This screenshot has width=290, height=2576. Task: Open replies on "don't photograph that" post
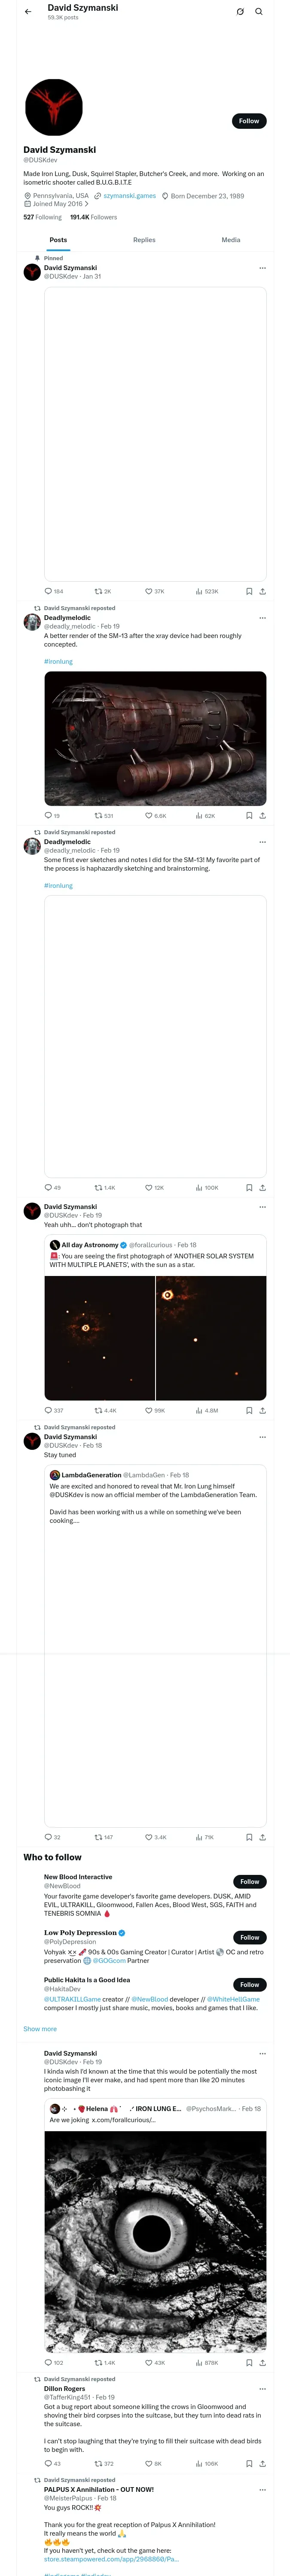coord(49,1410)
